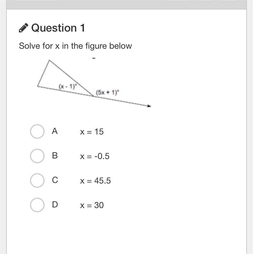
Task: Select radio button for option A
Action: (x=37, y=131)
